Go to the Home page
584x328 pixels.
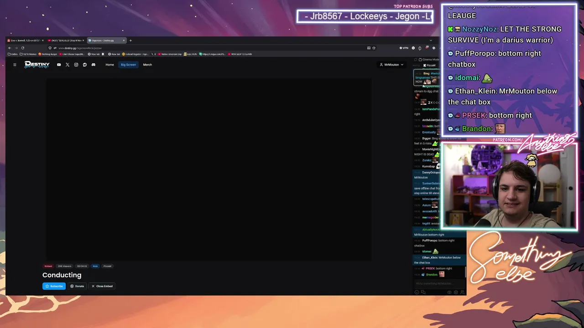coord(110,65)
